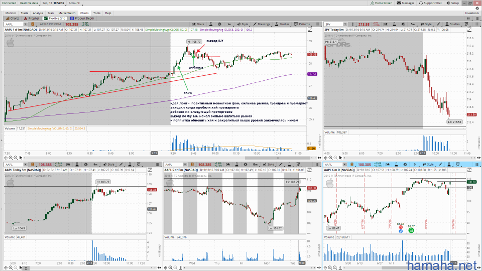
Task: Click flask icon on AAPL 6m daily chart
Action: click(x=396, y=165)
